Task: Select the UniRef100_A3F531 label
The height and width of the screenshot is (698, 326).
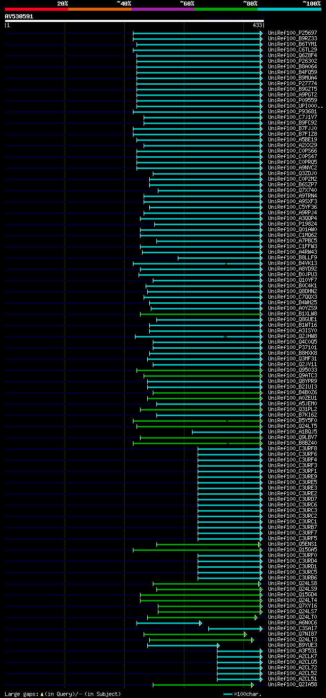Action: tap(292, 651)
